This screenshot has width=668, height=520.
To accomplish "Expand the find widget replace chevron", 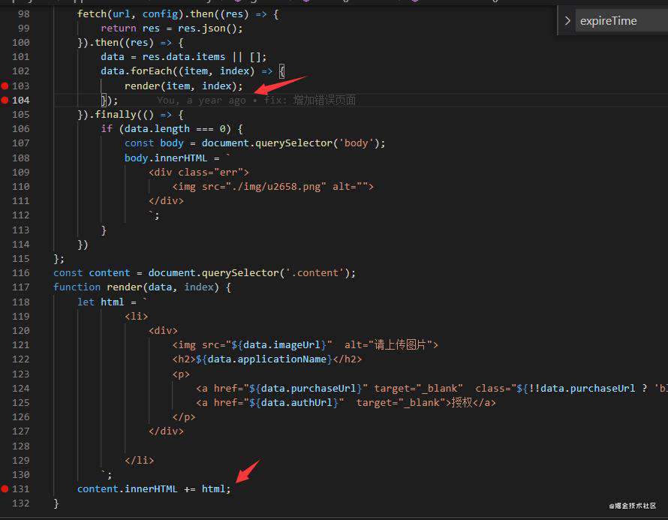I will pyautogui.click(x=567, y=20).
